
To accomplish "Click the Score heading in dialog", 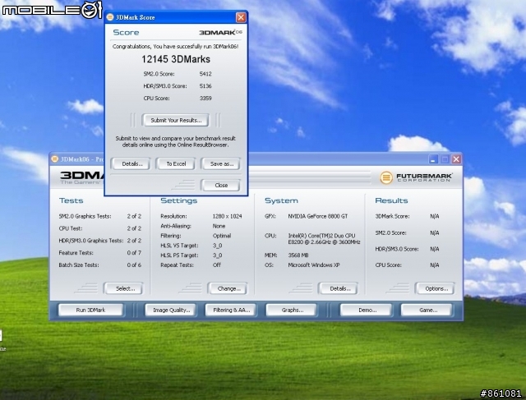I will (126, 33).
